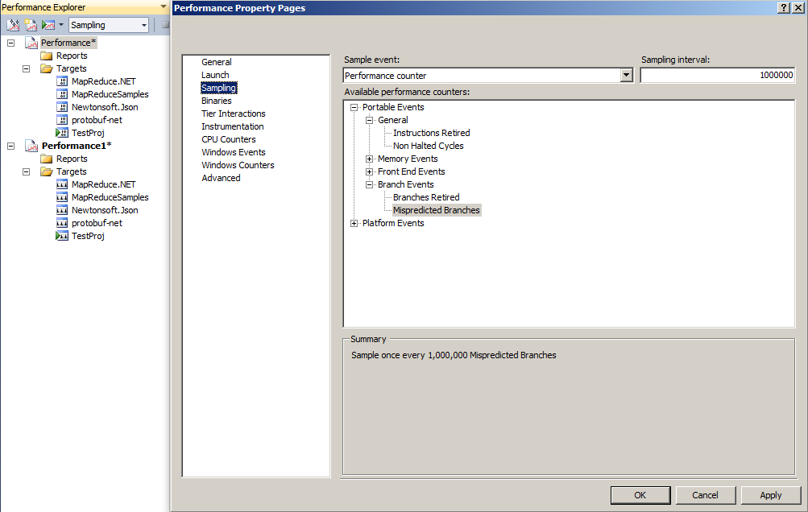Edit the Sampling interval value field
808x512 pixels.
point(717,74)
